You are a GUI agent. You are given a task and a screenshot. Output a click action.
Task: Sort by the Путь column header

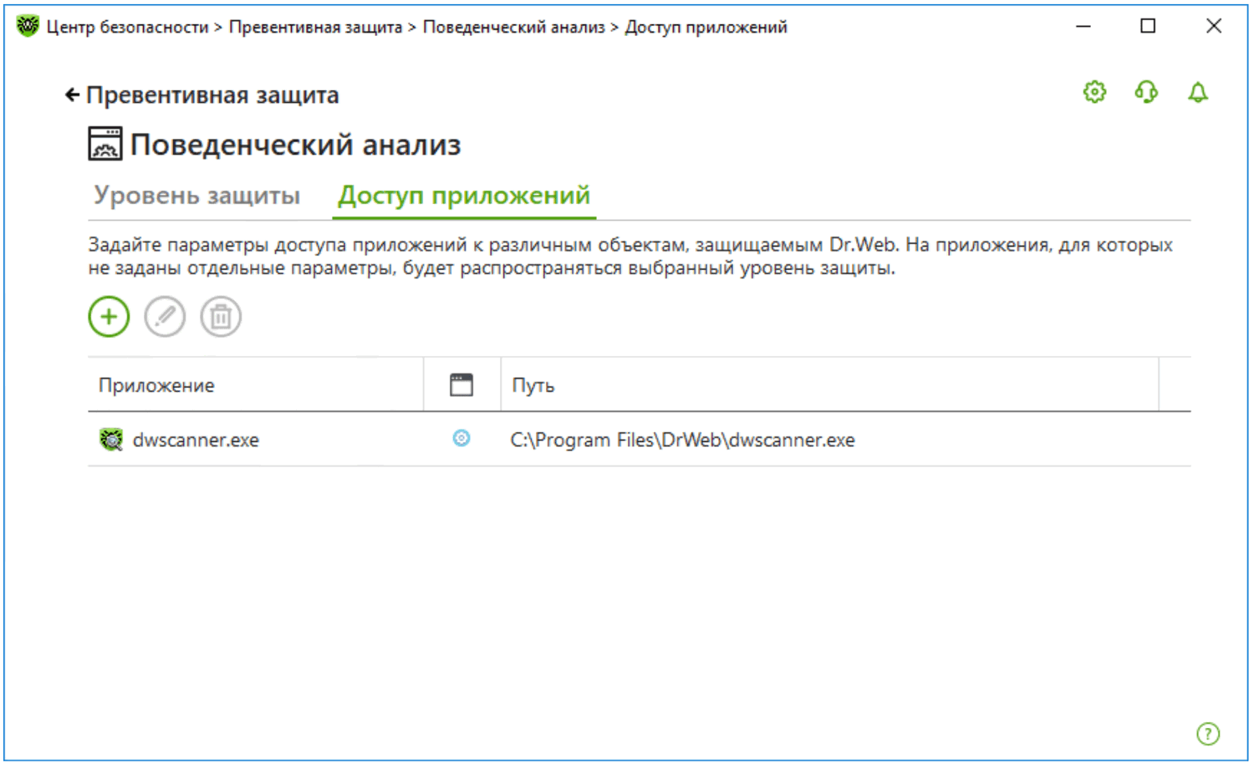click(533, 385)
